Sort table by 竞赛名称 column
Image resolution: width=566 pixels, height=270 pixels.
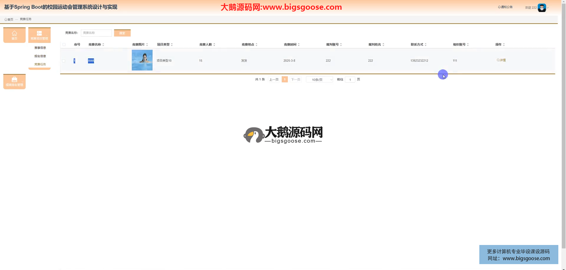pos(103,45)
